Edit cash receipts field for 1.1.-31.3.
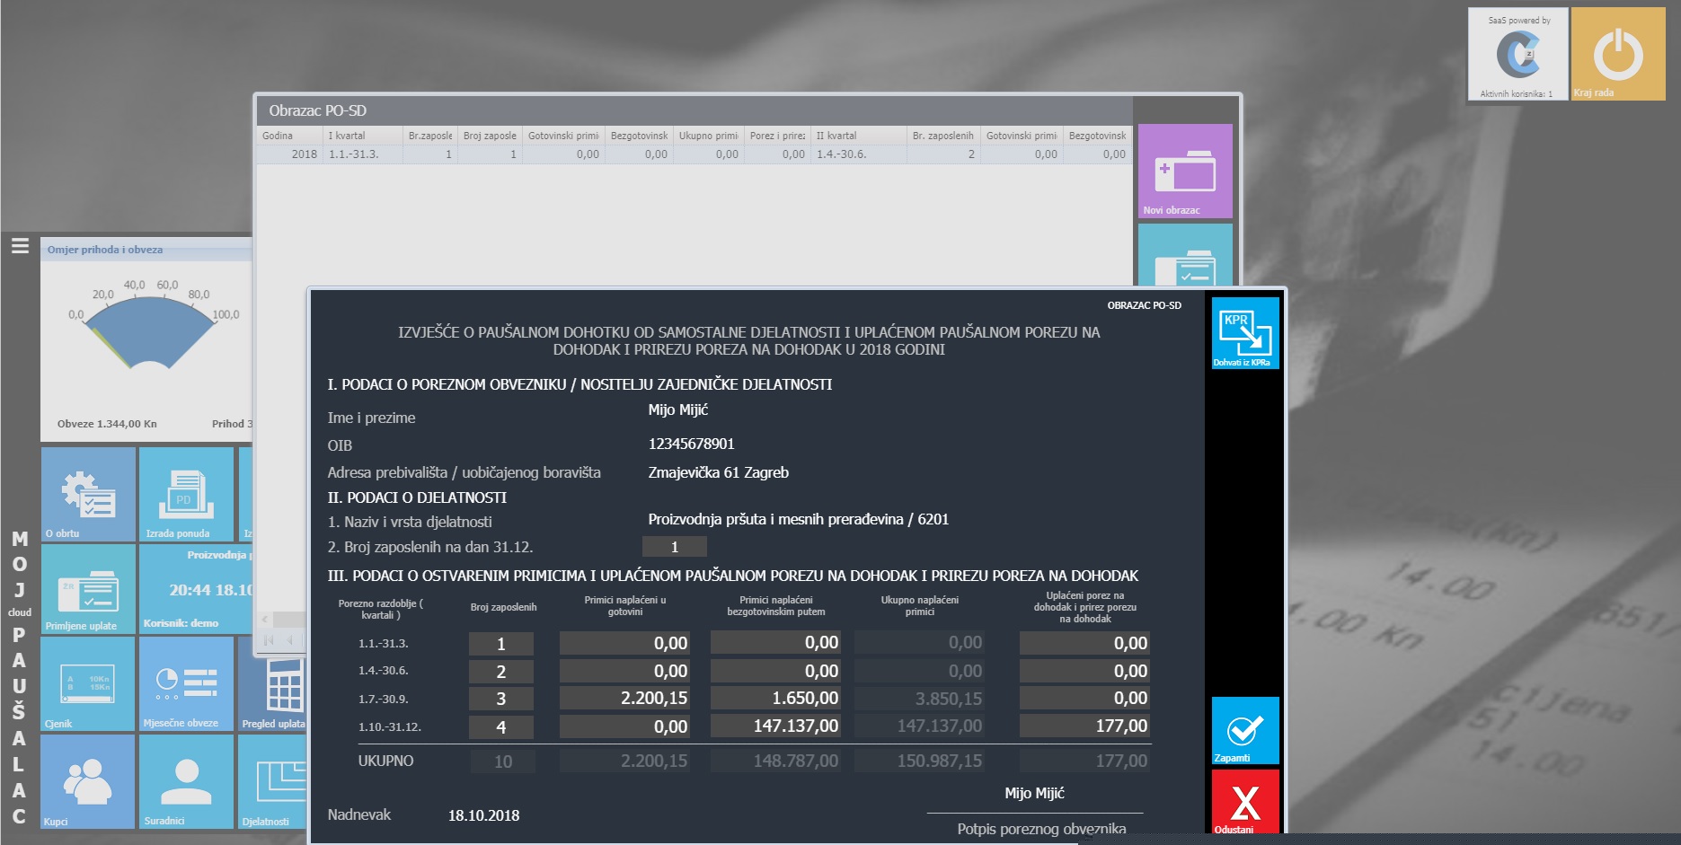The width and height of the screenshot is (1681, 845). pos(624,643)
